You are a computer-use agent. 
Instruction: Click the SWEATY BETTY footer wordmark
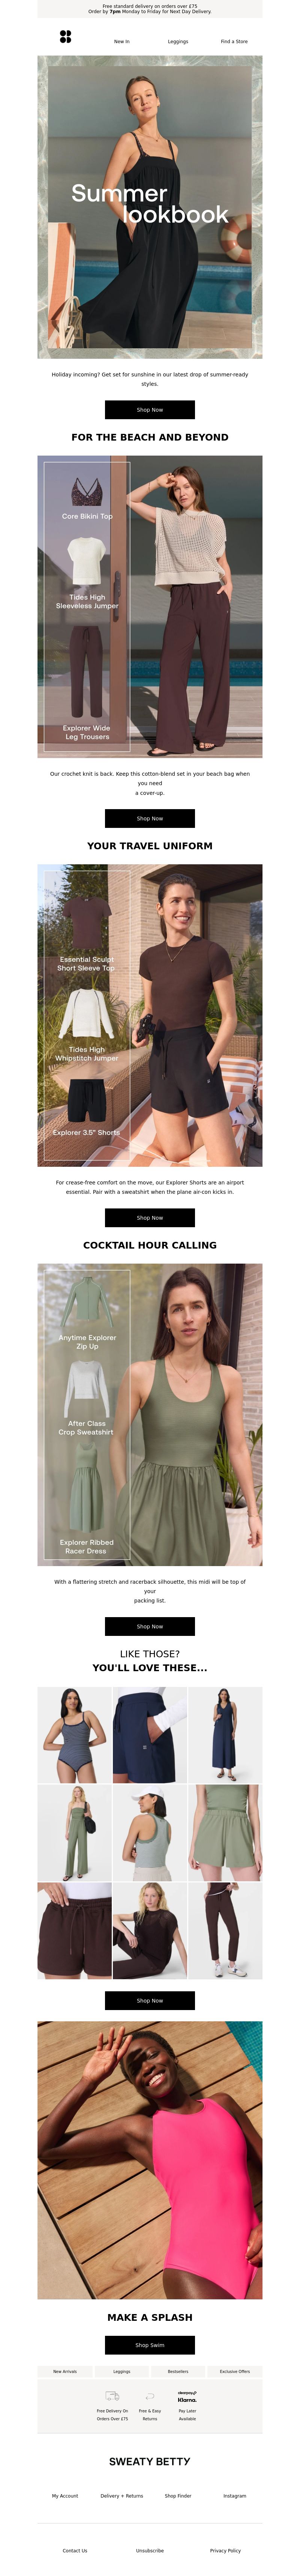point(150,2461)
